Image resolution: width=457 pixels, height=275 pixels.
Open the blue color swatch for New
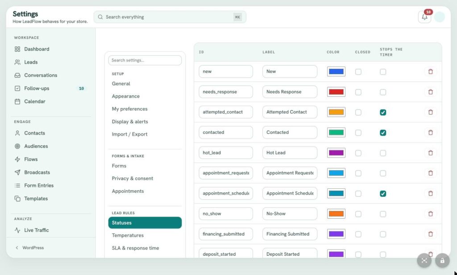tap(336, 71)
